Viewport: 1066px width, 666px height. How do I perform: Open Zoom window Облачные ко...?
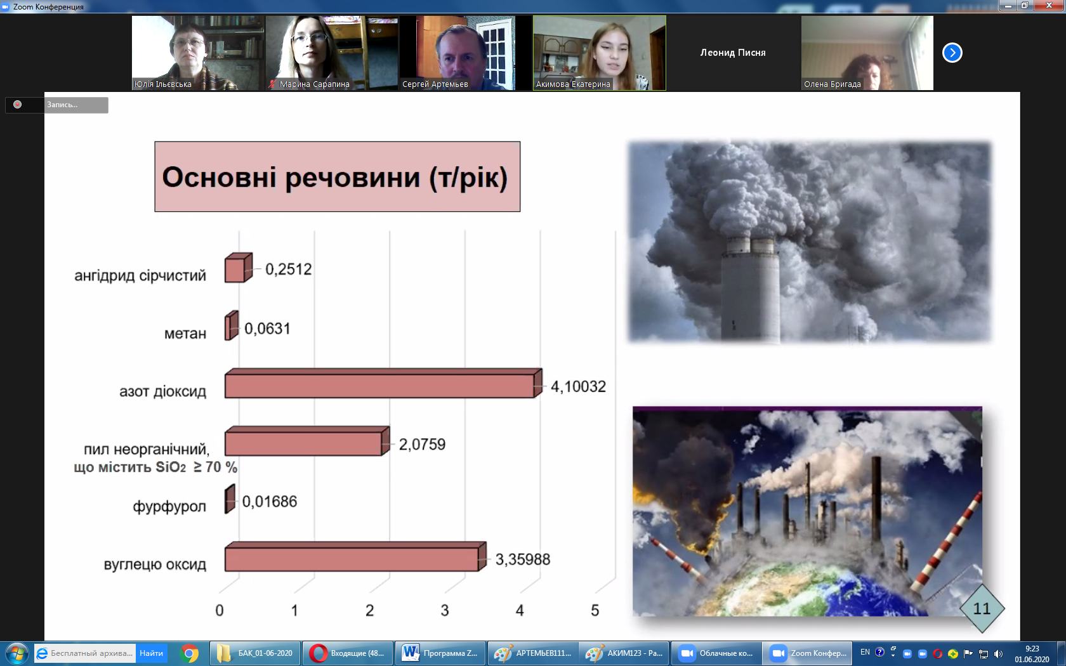(x=716, y=653)
